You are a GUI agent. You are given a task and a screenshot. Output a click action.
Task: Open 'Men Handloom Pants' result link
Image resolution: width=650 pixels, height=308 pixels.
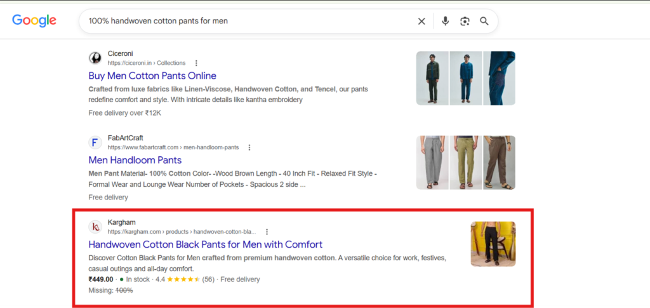click(135, 160)
